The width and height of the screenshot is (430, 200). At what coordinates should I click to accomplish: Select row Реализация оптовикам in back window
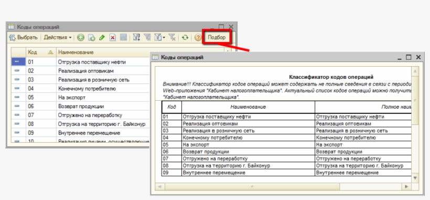80,71
